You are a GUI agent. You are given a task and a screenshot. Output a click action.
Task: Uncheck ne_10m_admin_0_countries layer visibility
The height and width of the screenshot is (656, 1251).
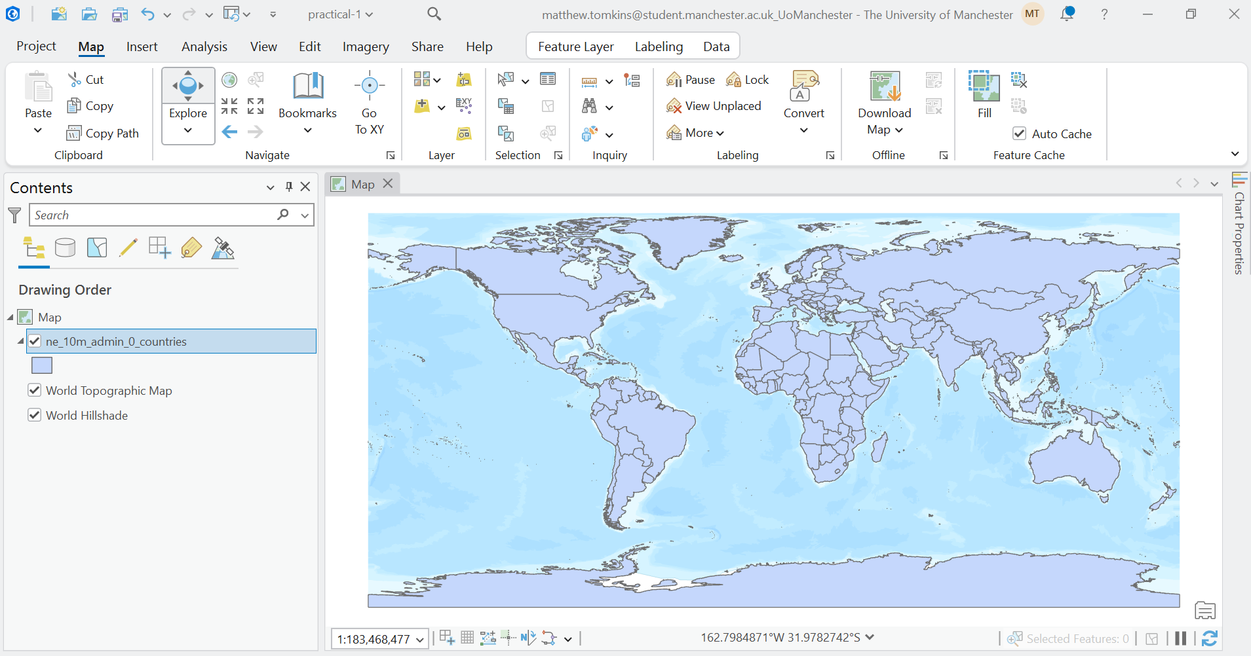[35, 341]
